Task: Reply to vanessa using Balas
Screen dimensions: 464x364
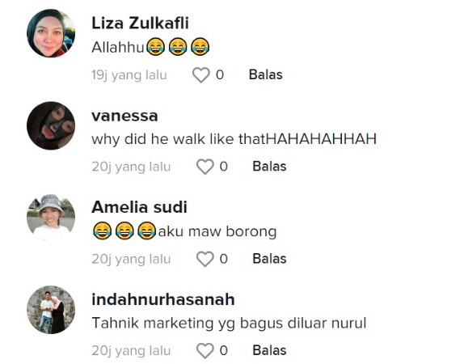Action: pyautogui.click(x=269, y=167)
